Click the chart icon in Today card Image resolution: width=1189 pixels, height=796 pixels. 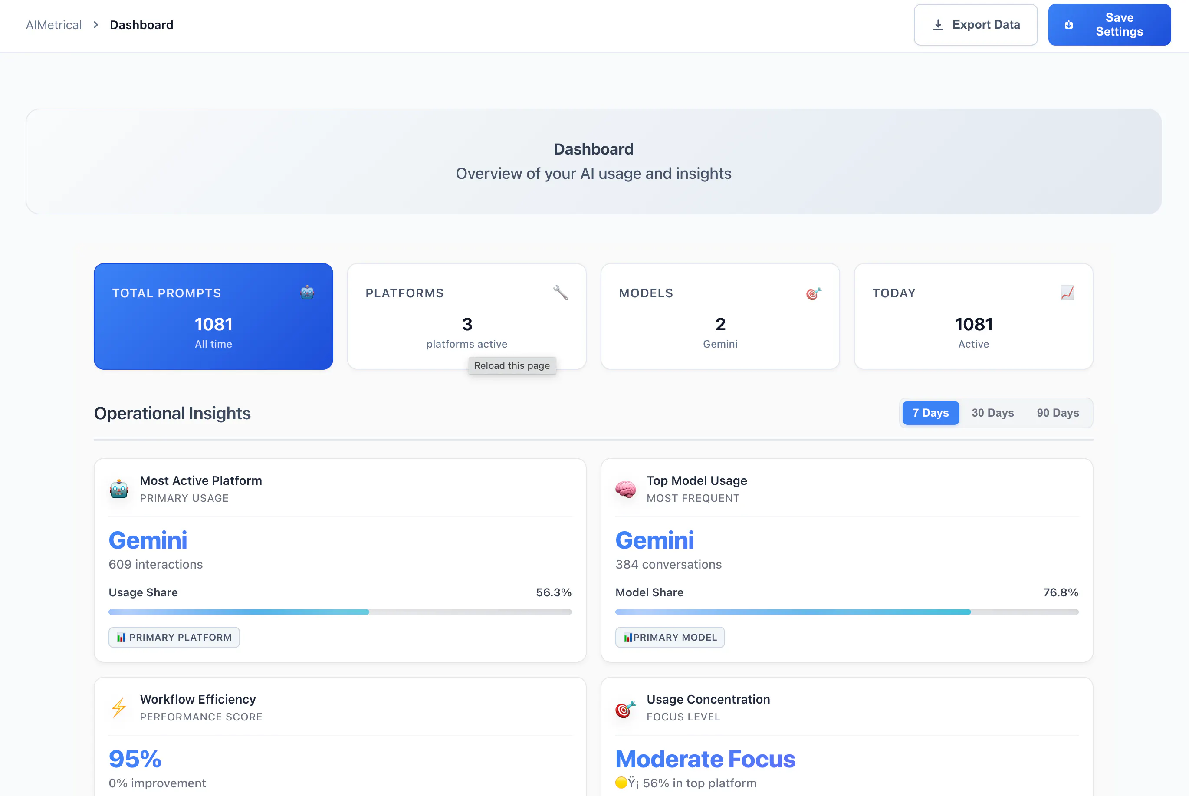(1067, 293)
